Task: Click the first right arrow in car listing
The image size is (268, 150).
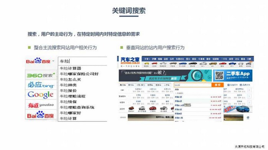Action: [x=249, y=90]
